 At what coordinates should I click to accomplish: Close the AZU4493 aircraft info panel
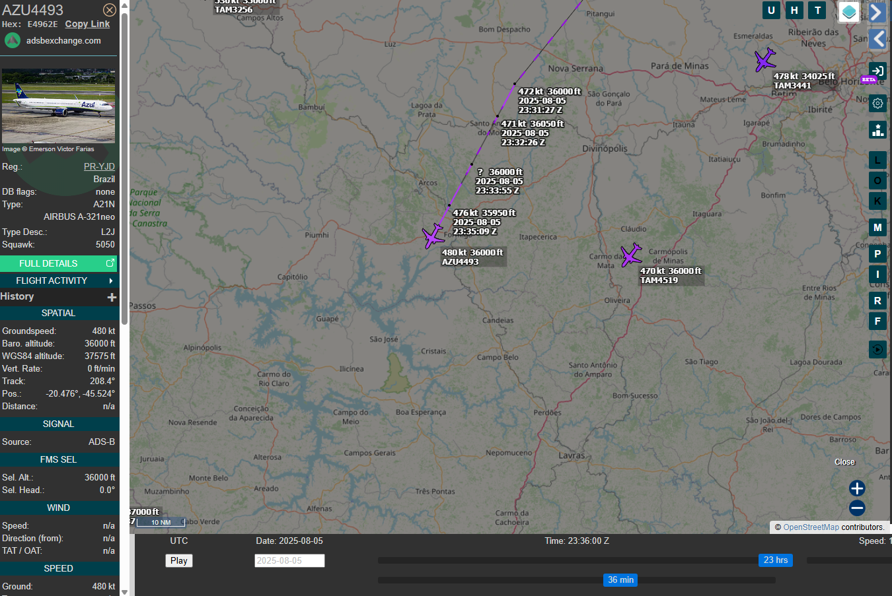[x=110, y=10]
